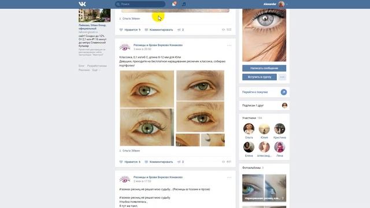Open the group actions three-dot button
The height and width of the screenshot is (208, 370).
tap(282, 77)
